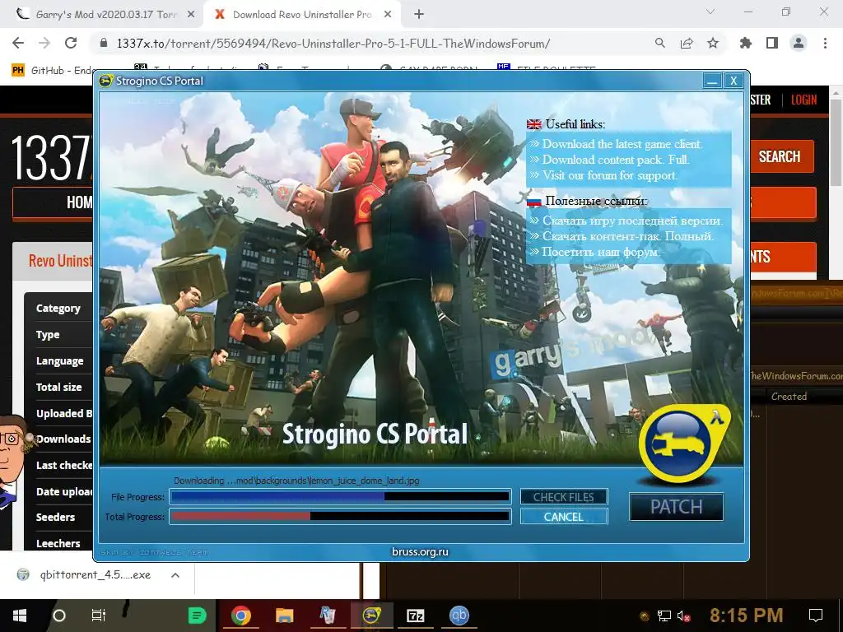Open Strogino CS Portal taskbar icon
Screen dimensions: 843x632
pos(371,616)
